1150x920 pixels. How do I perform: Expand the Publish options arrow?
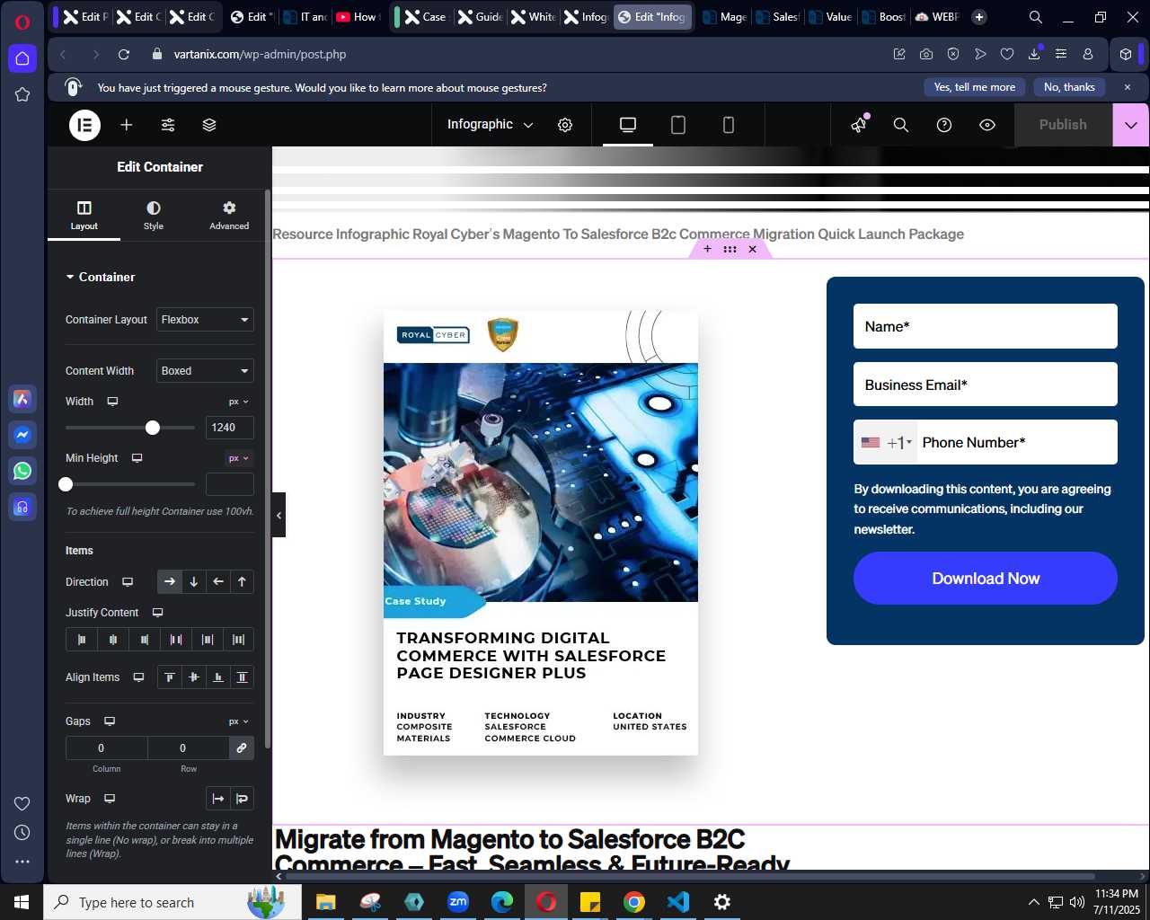pos(1131,125)
